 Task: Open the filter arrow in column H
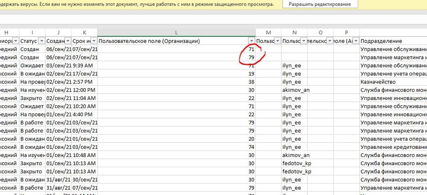click(x=16, y=41)
